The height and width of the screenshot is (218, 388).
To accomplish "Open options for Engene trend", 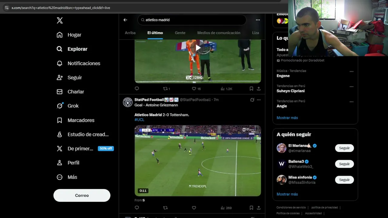I will [x=352, y=71].
